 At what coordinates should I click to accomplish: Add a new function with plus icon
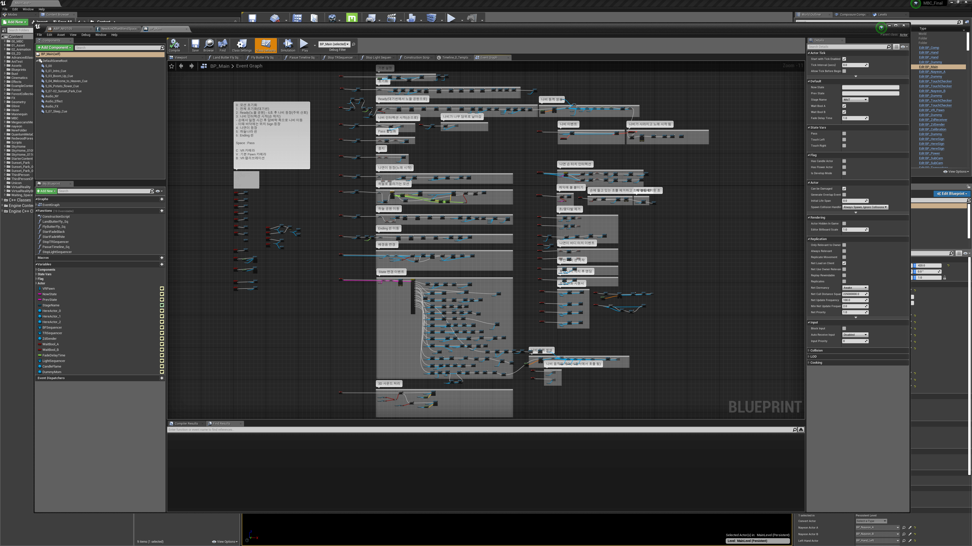point(162,211)
